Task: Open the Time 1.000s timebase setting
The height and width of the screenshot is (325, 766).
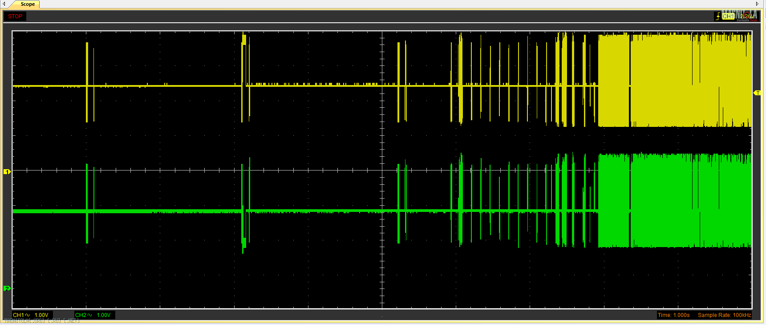Action: (673, 315)
